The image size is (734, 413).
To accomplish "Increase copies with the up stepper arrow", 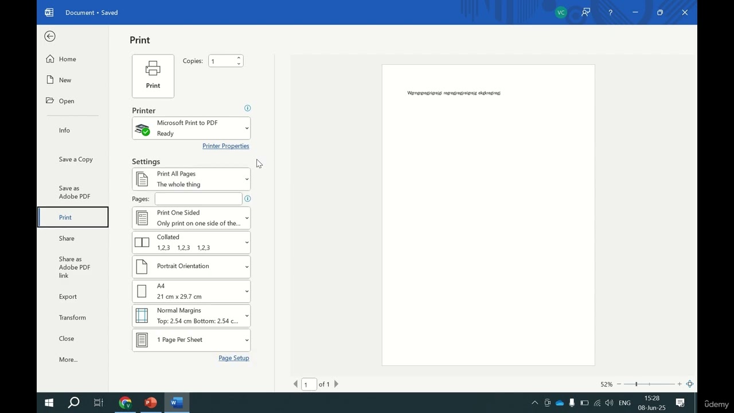I will [239, 58].
